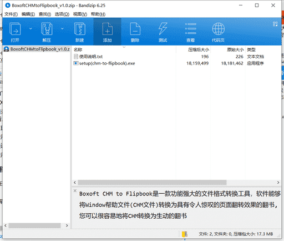Click compressed size value 18,159,499
Screen dimensions: 284x241
point(197,63)
